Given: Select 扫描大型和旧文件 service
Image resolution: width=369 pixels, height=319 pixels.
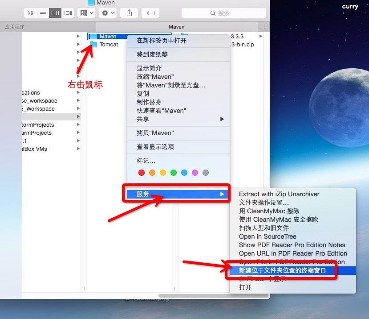Looking at the screenshot, I should point(293,228).
